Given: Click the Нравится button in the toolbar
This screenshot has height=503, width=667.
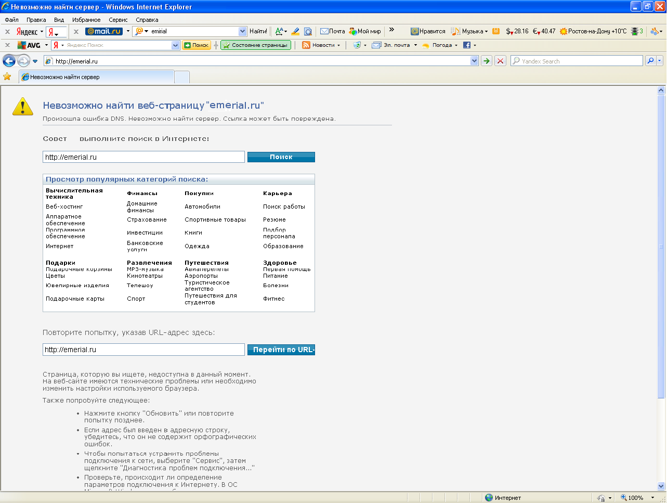Looking at the screenshot, I should coord(428,31).
